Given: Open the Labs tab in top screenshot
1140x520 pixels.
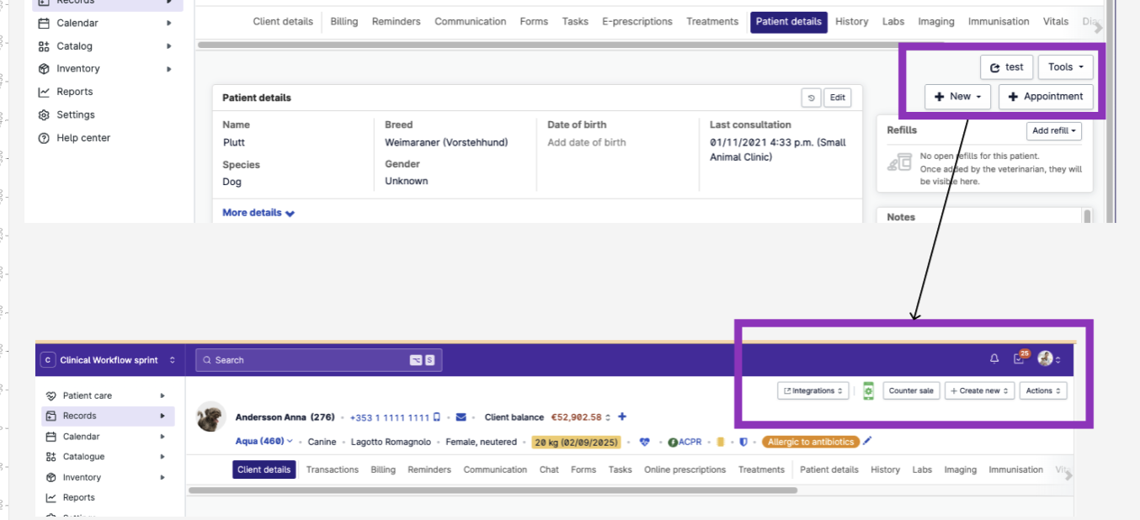Looking at the screenshot, I should point(892,22).
